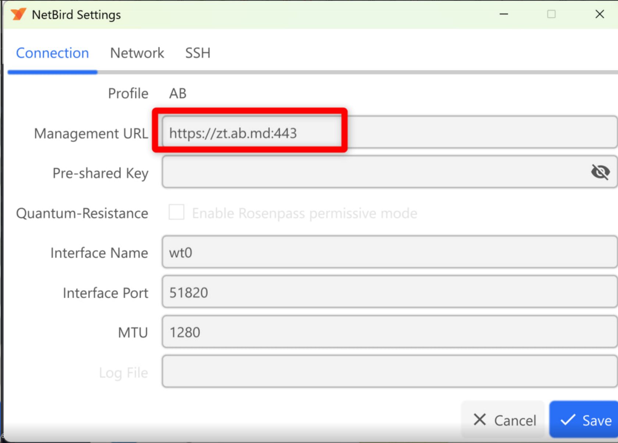Maximize the NetBird Settings window
Image resolution: width=618 pixels, height=443 pixels.
[x=551, y=14]
